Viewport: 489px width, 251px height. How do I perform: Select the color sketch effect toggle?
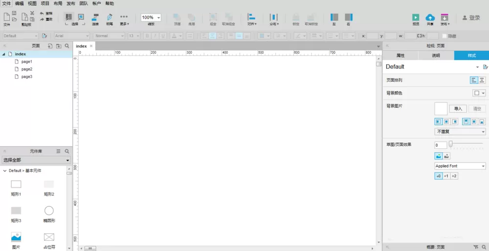tap(439, 156)
